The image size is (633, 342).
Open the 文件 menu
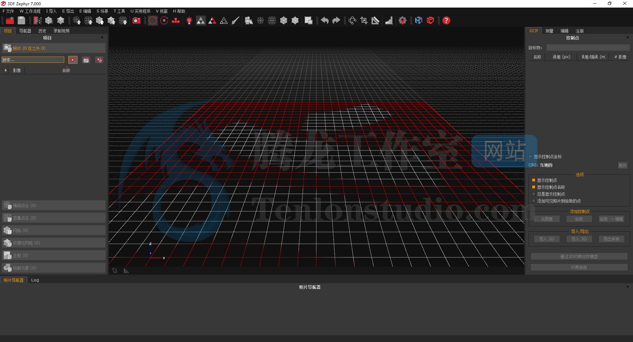[x=8, y=11]
